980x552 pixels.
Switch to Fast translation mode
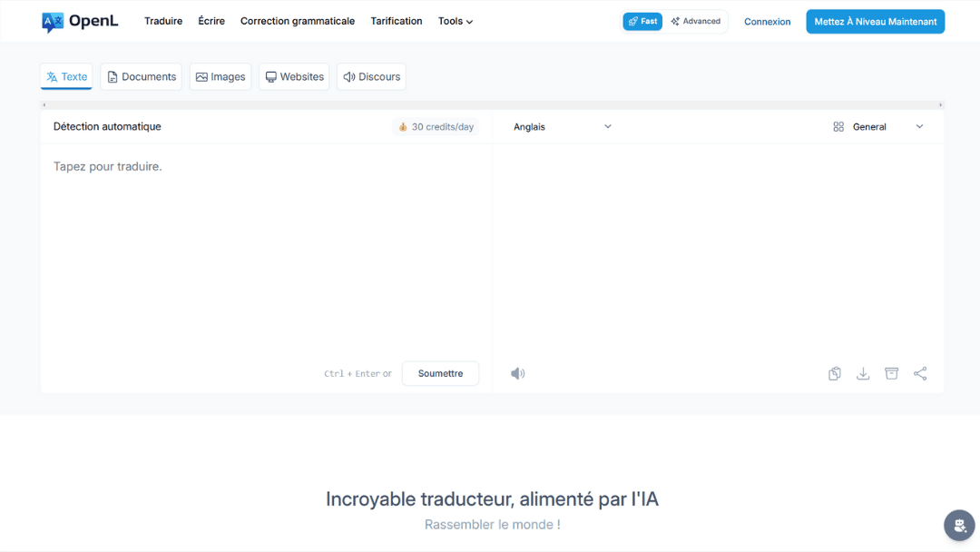pyautogui.click(x=642, y=22)
